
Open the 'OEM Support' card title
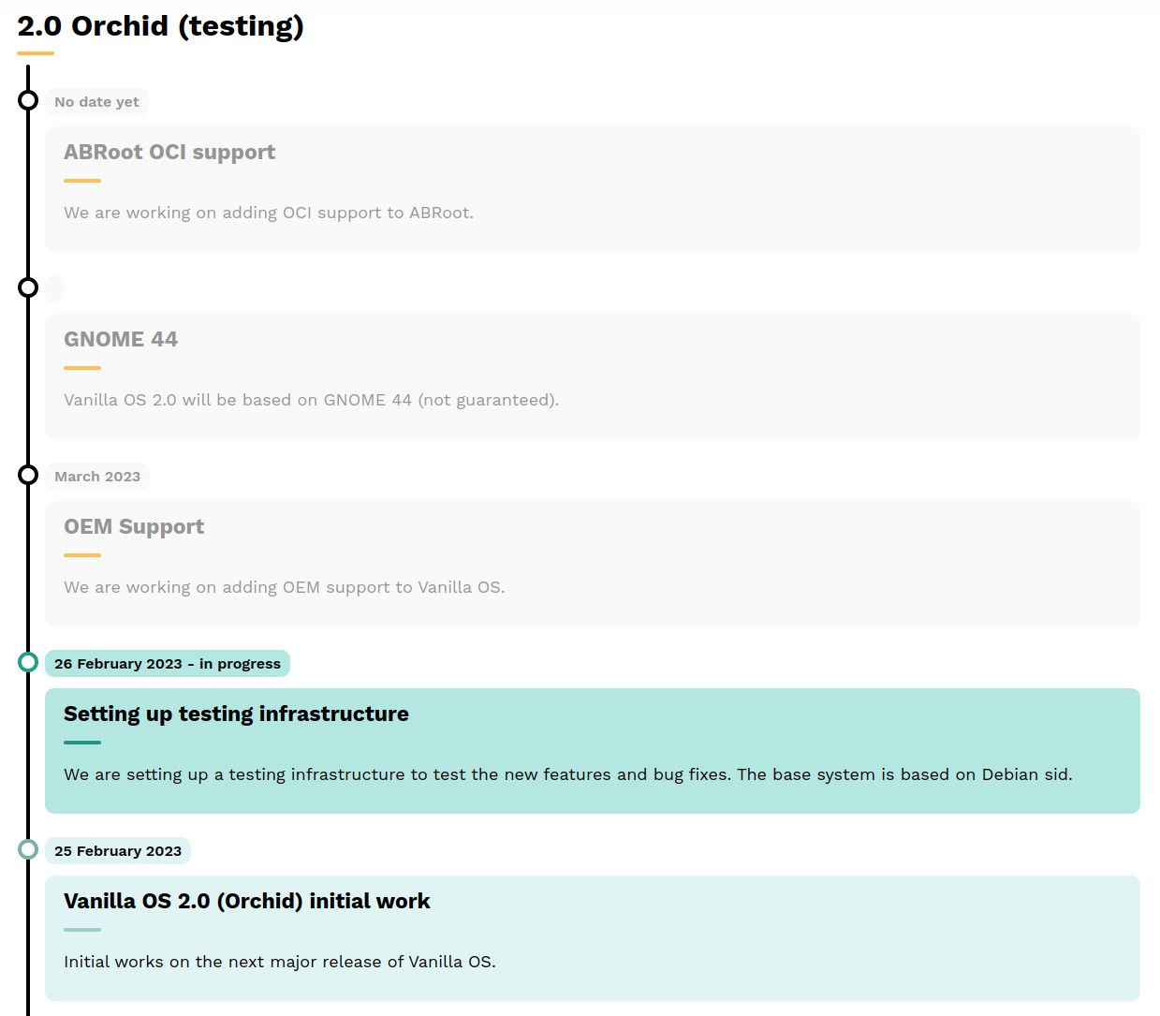pos(134,527)
